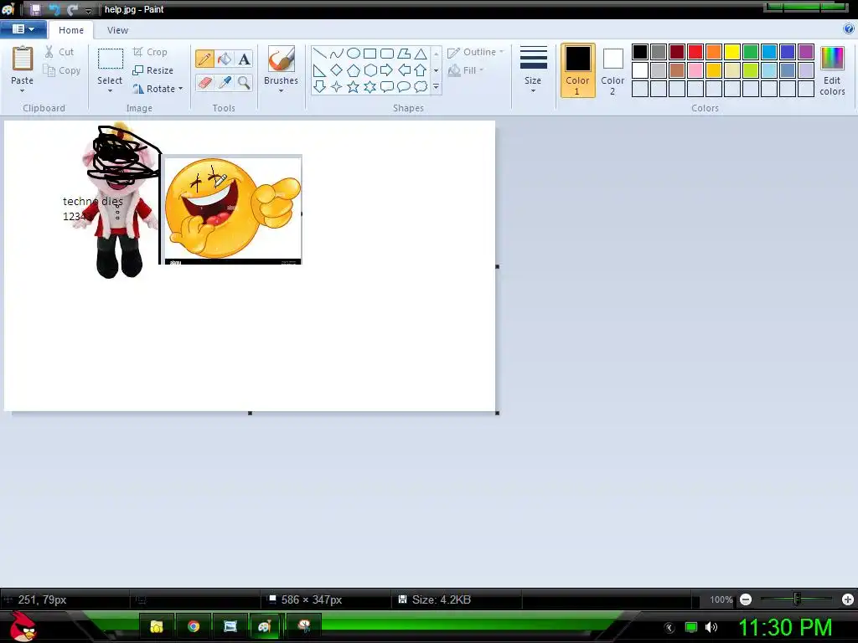Open the Paint help button
The height and width of the screenshot is (643, 858).
(x=849, y=29)
